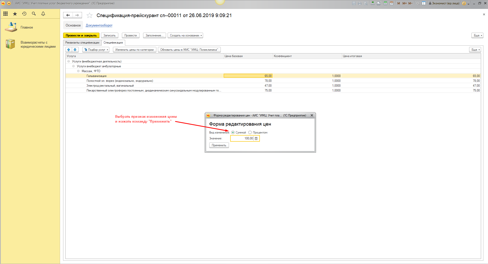Click 'Применить' button in price form
Screen dimensions: 488x264
coord(219,145)
